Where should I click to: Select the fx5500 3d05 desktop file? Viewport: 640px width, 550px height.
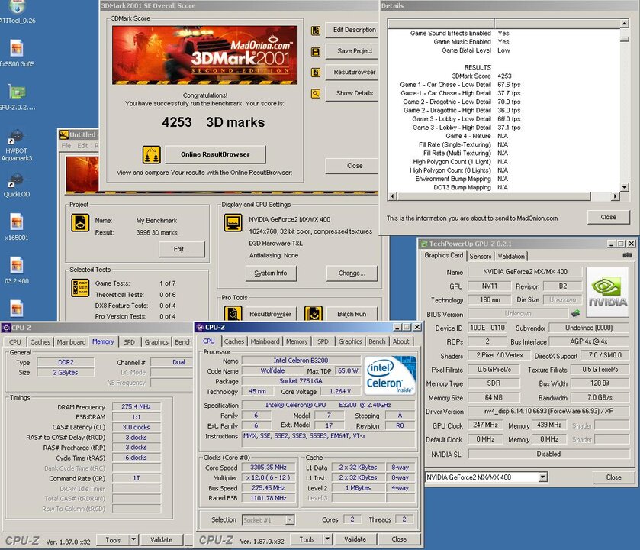click(x=17, y=53)
